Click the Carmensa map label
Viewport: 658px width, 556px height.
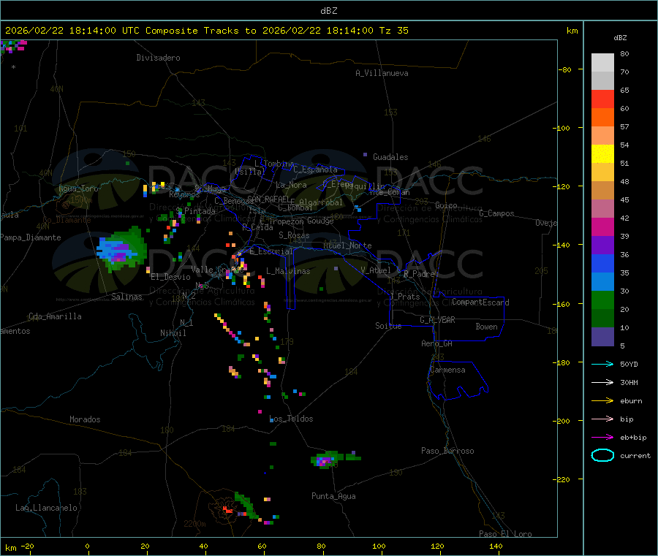447,370
